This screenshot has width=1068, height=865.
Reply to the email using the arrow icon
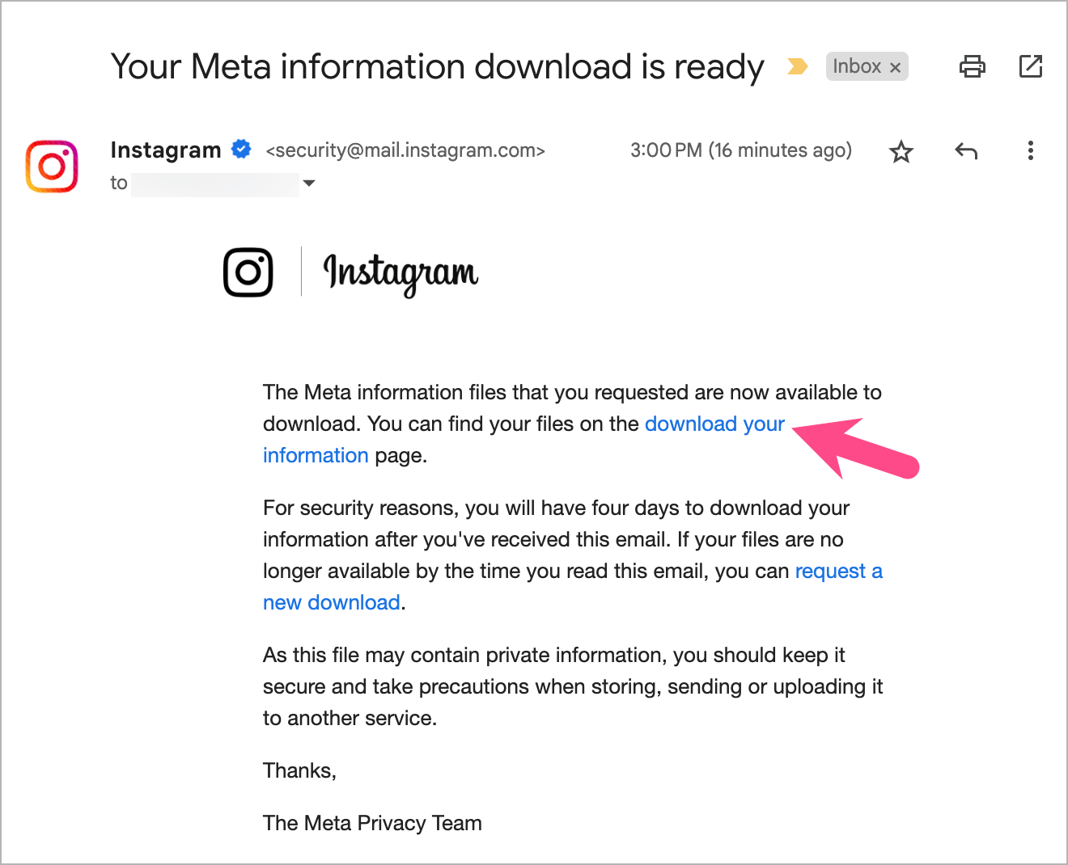click(966, 151)
